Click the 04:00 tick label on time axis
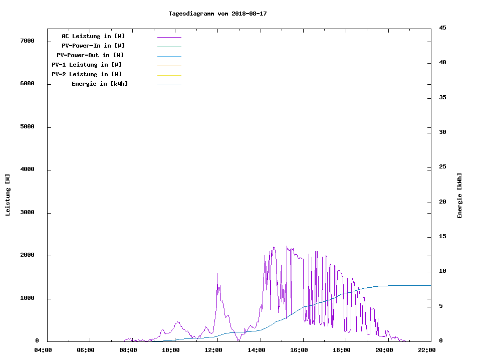 [x=43, y=350]
